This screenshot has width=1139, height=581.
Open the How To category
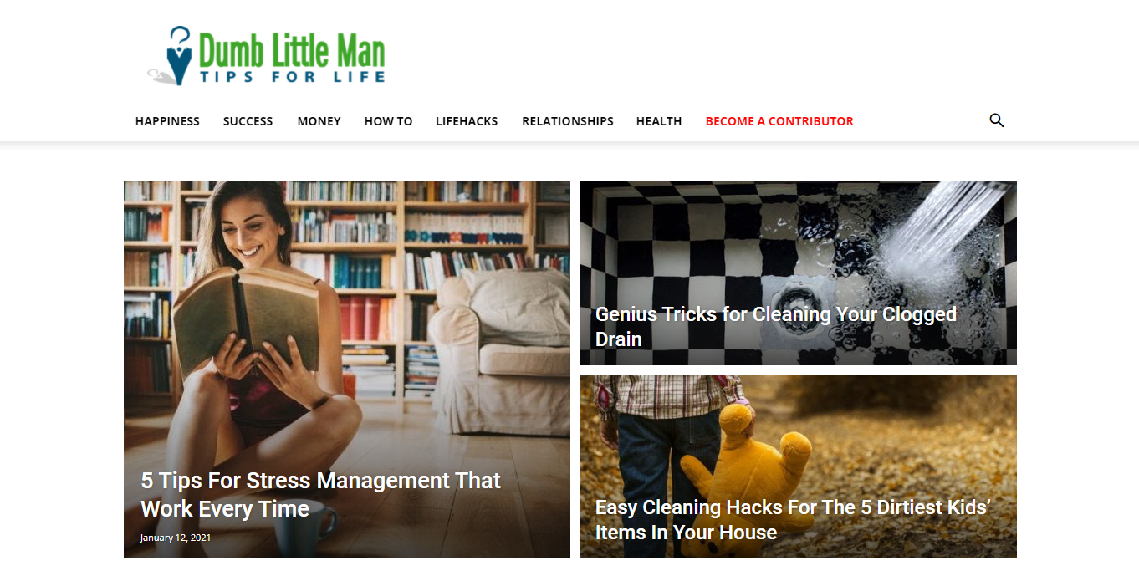coord(388,121)
